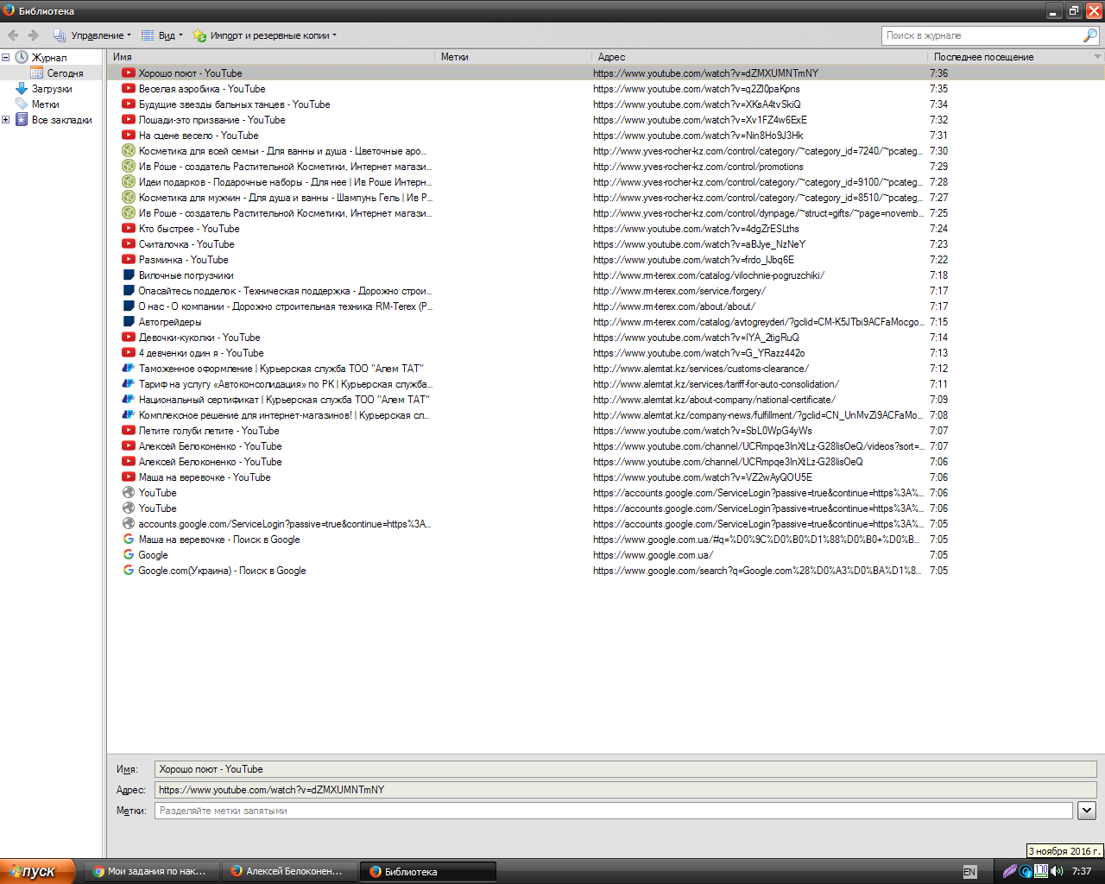Open the Вид menu
The image size is (1105, 884).
click(x=162, y=35)
